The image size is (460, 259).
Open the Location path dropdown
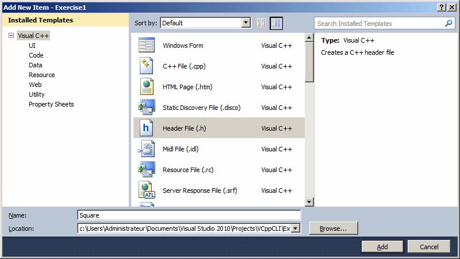(x=296, y=228)
